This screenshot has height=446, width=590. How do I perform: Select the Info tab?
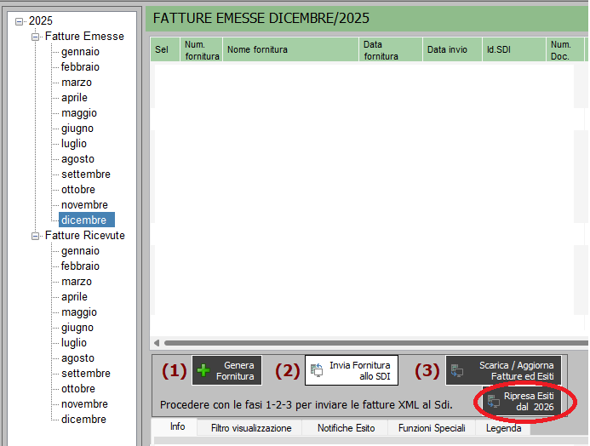click(177, 427)
